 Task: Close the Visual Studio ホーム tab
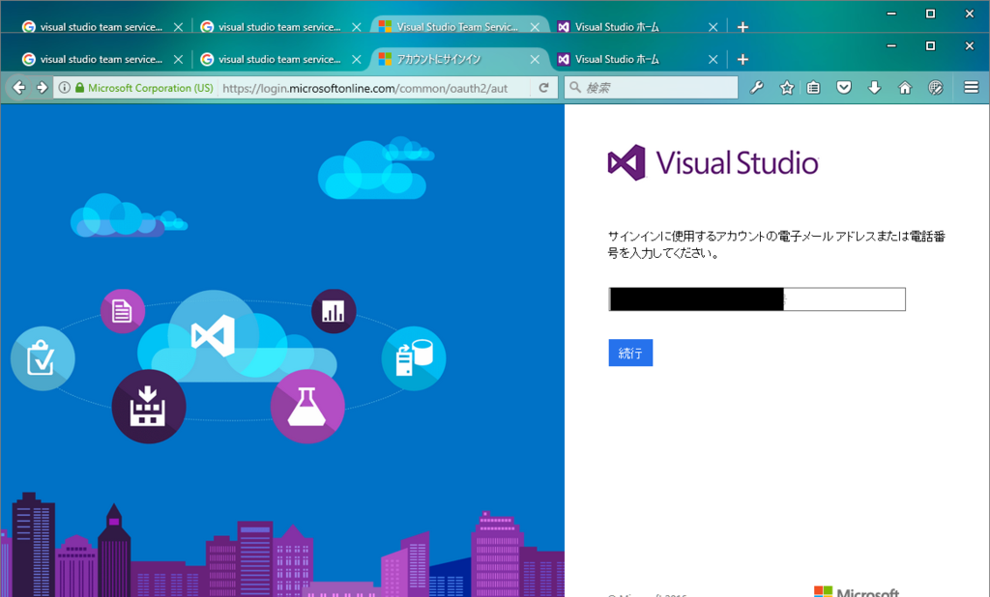[x=713, y=59]
